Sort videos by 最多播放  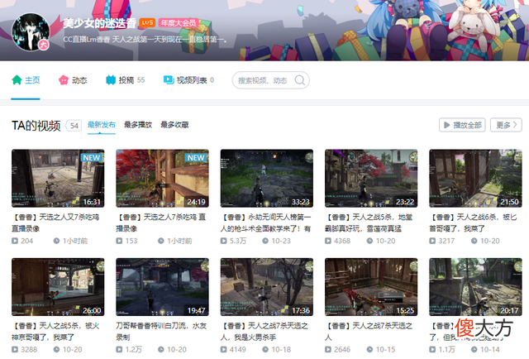(x=138, y=125)
